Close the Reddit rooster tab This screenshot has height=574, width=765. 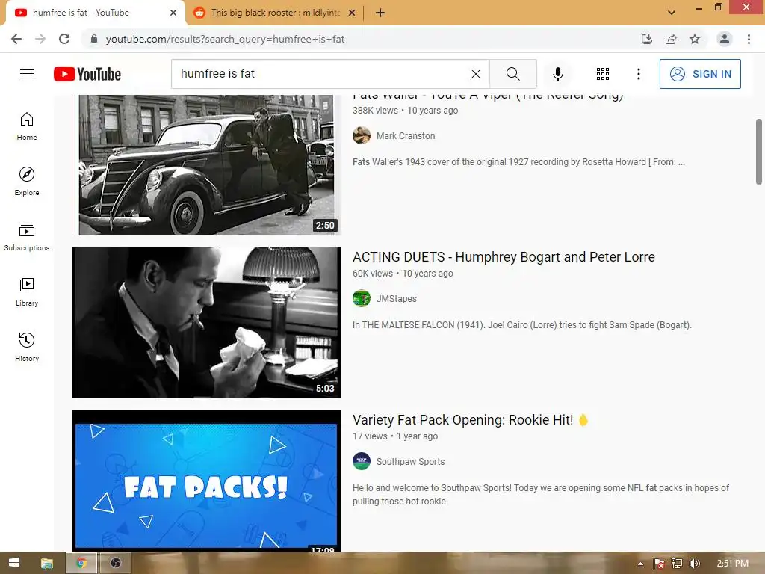pyautogui.click(x=352, y=13)
